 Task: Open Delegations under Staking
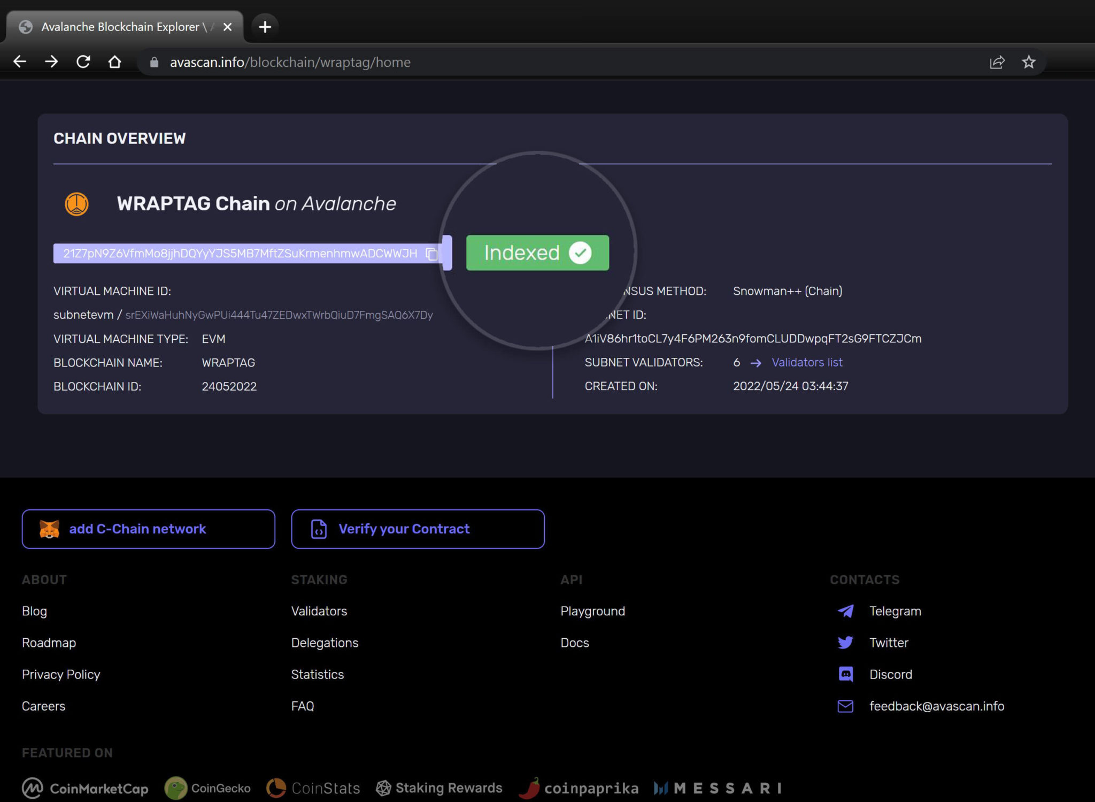pyautogui.click(x=325, y=643)
